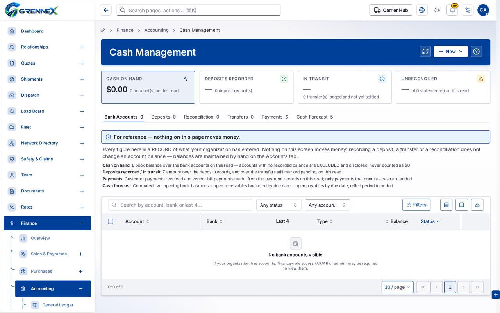Click the Deposits Recorded check icon
The image size is (500, 313).
tap(284, 79)
